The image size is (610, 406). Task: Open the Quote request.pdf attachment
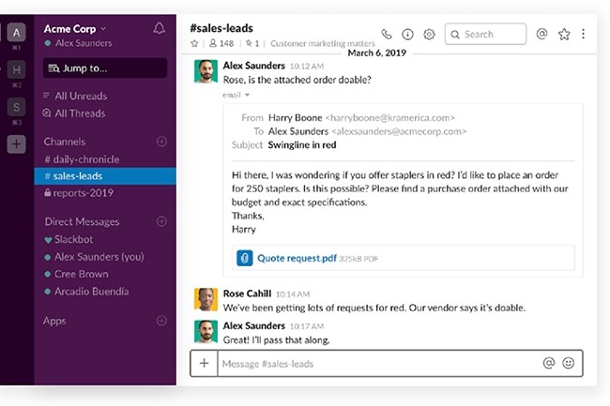tap(296, 257)
